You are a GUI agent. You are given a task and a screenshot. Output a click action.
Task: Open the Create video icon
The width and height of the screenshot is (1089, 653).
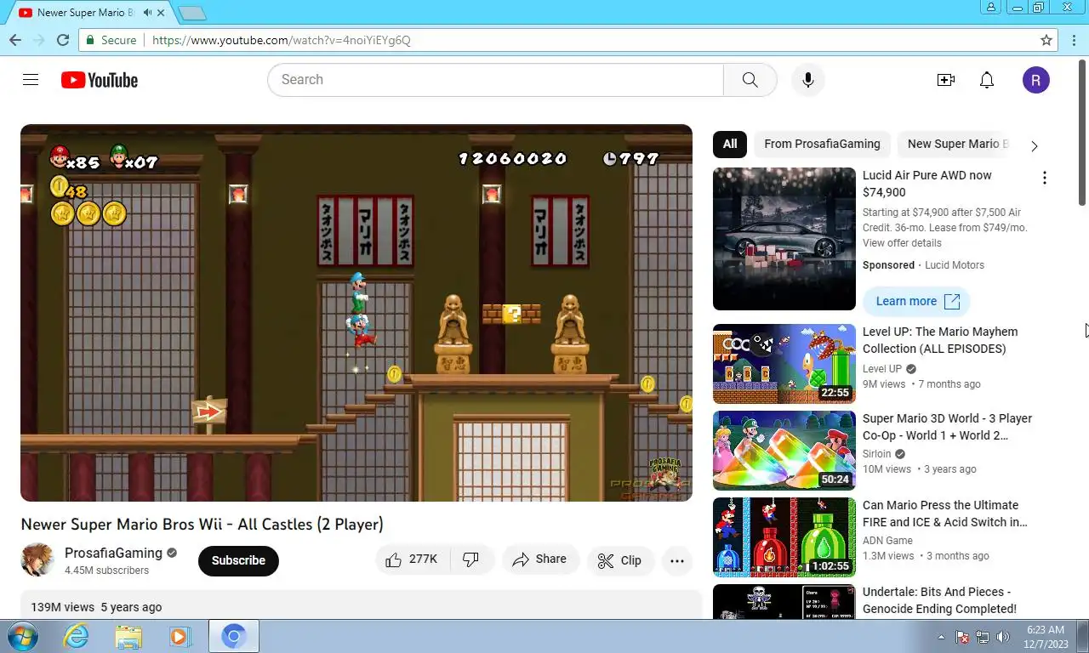946,80
